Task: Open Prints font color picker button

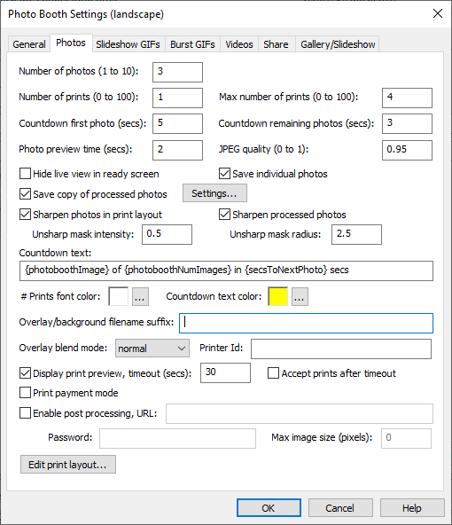Action: 140,297
